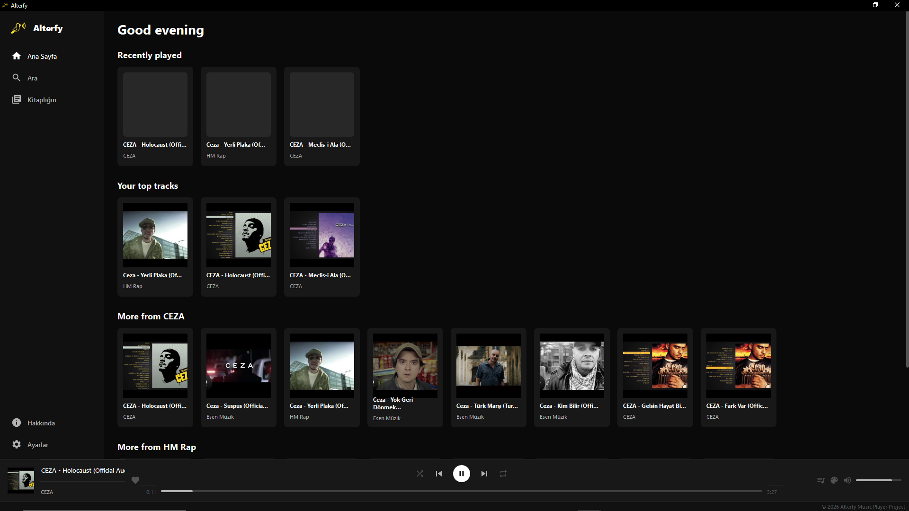The width and height of the screenshot is (909, 511).
Task: Play Ceza - Yerli Plaka in top tracks
Action: (155, 247)
